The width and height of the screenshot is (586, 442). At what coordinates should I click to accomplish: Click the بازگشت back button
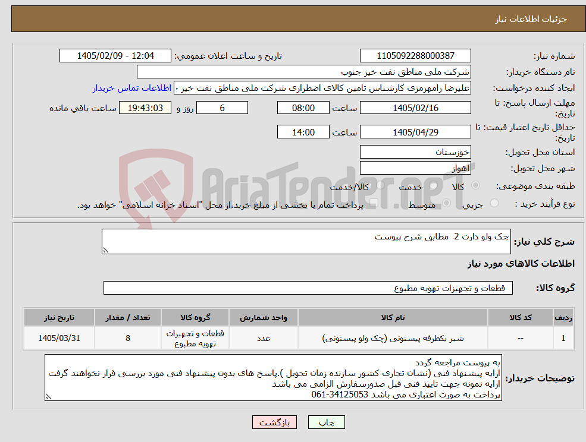(274, 422)
